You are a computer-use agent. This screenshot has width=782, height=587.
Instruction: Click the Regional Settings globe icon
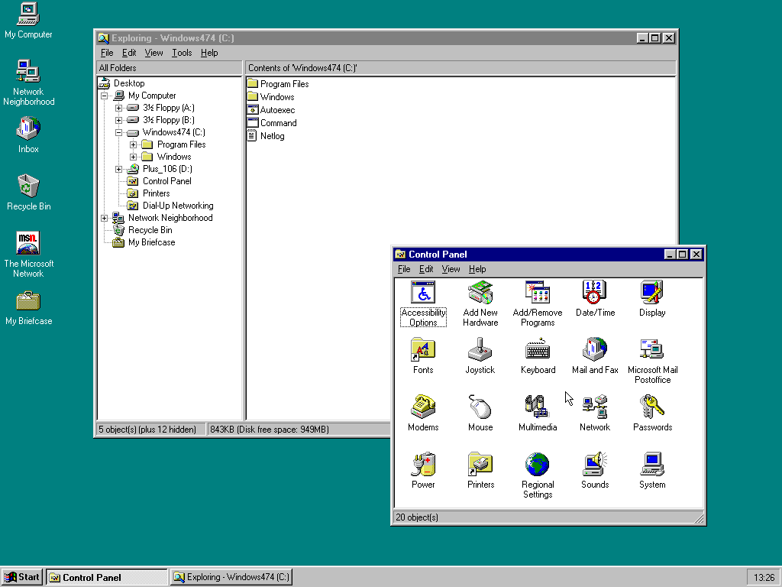[x=537, y=465]
